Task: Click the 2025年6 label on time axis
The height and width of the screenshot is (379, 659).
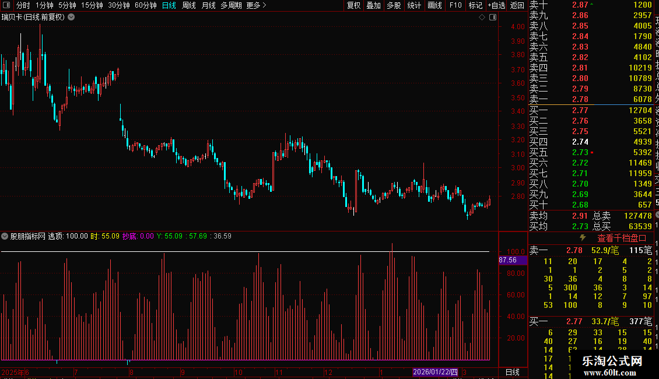Action: pos(15,372)
